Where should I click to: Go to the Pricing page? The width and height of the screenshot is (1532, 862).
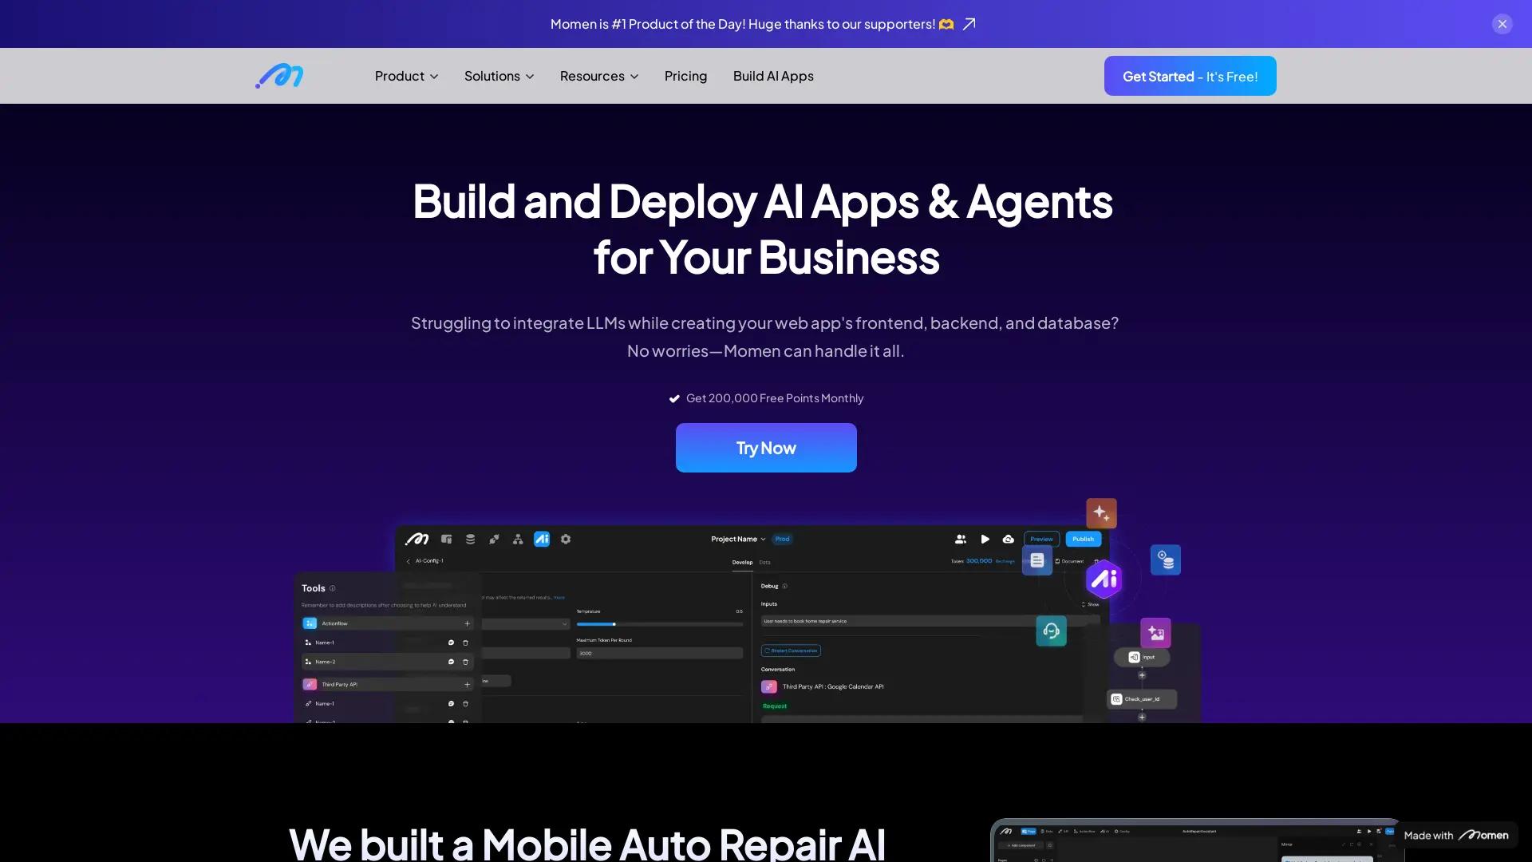[x=685, y=76]
